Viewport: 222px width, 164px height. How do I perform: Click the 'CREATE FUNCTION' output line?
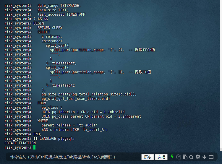pyautogui.click(x=20, y=143)
